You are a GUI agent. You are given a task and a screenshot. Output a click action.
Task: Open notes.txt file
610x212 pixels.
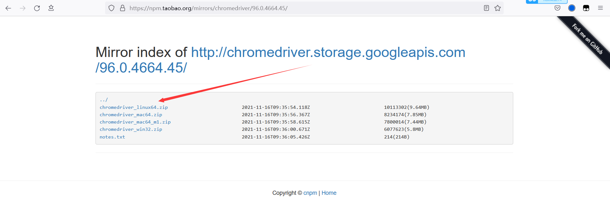pyautogui.click(x=112, y=137)
